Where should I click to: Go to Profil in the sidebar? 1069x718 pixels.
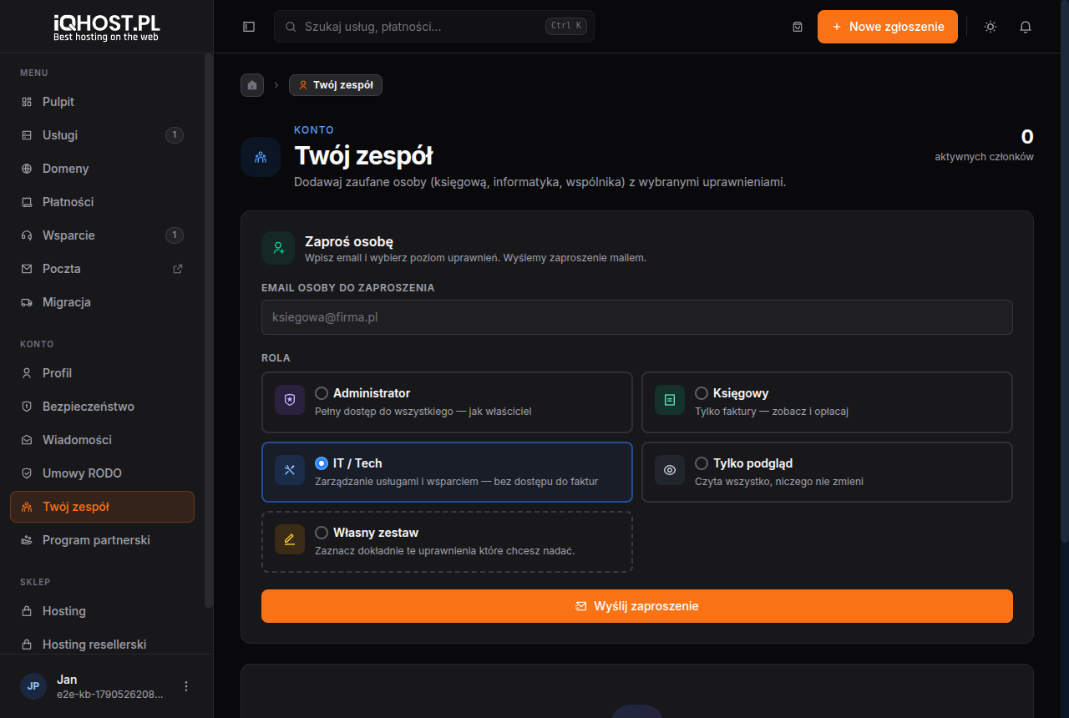[102, 373]
